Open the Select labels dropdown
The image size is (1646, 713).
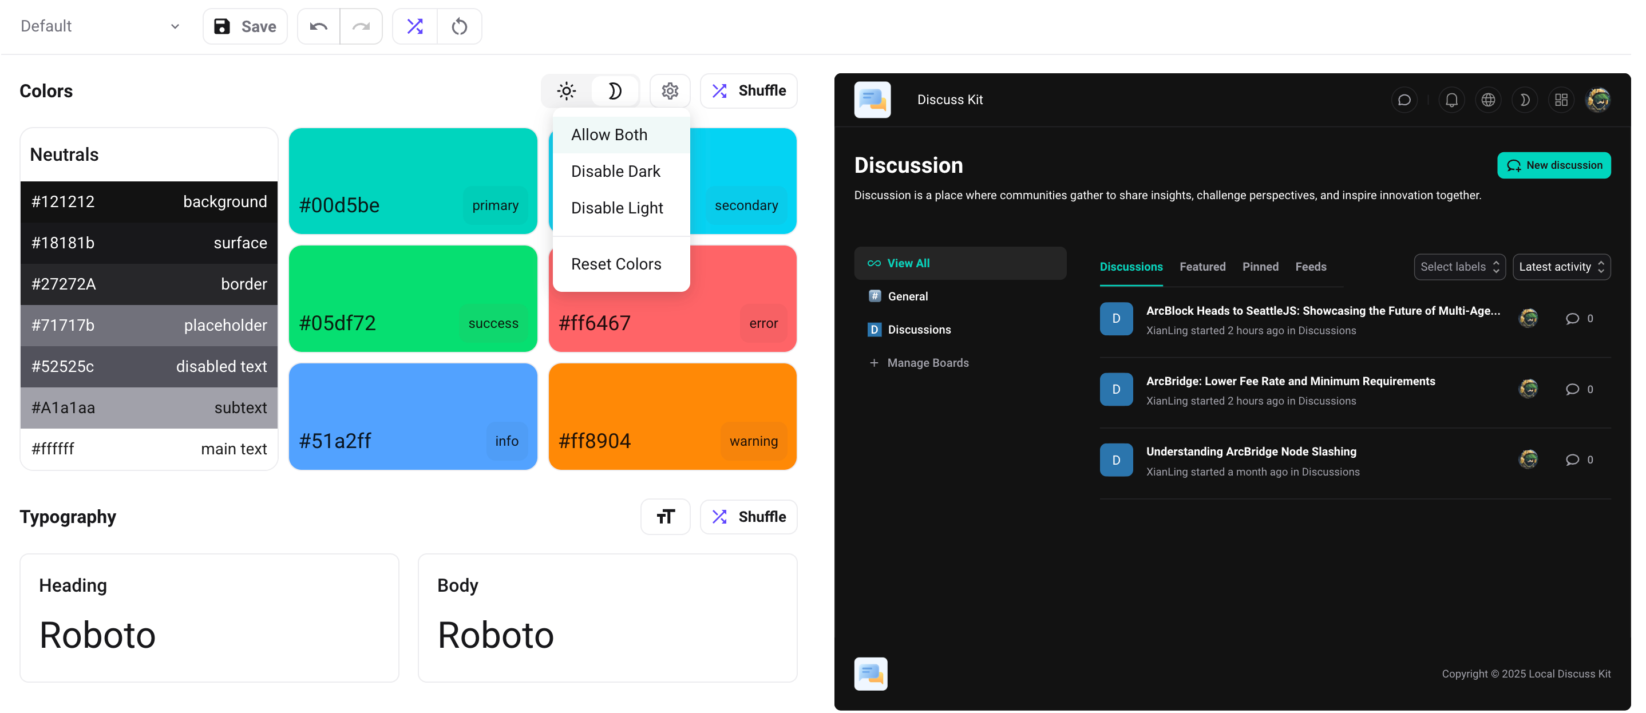[x=1459, y=267]
